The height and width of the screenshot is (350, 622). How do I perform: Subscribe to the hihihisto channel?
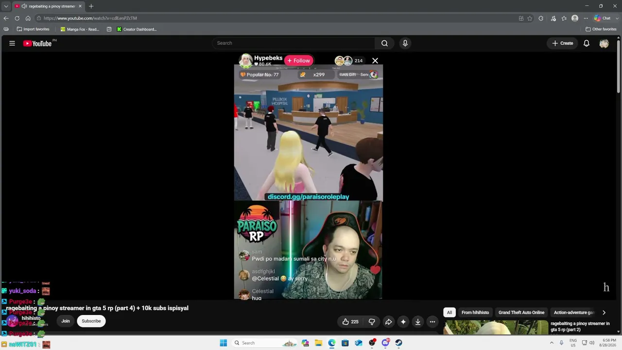[91, 321]
